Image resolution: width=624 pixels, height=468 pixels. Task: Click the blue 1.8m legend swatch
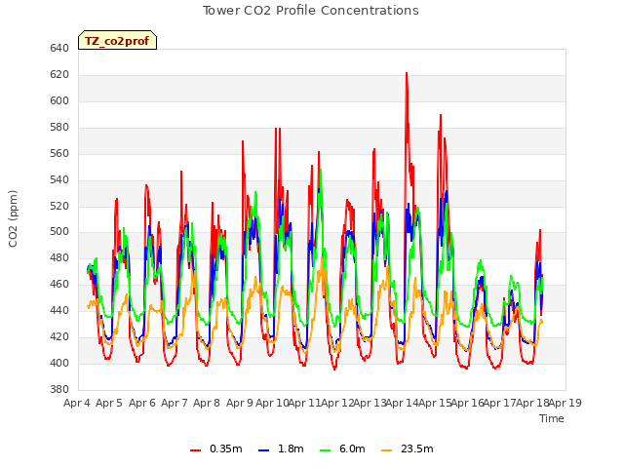point(264,450)
